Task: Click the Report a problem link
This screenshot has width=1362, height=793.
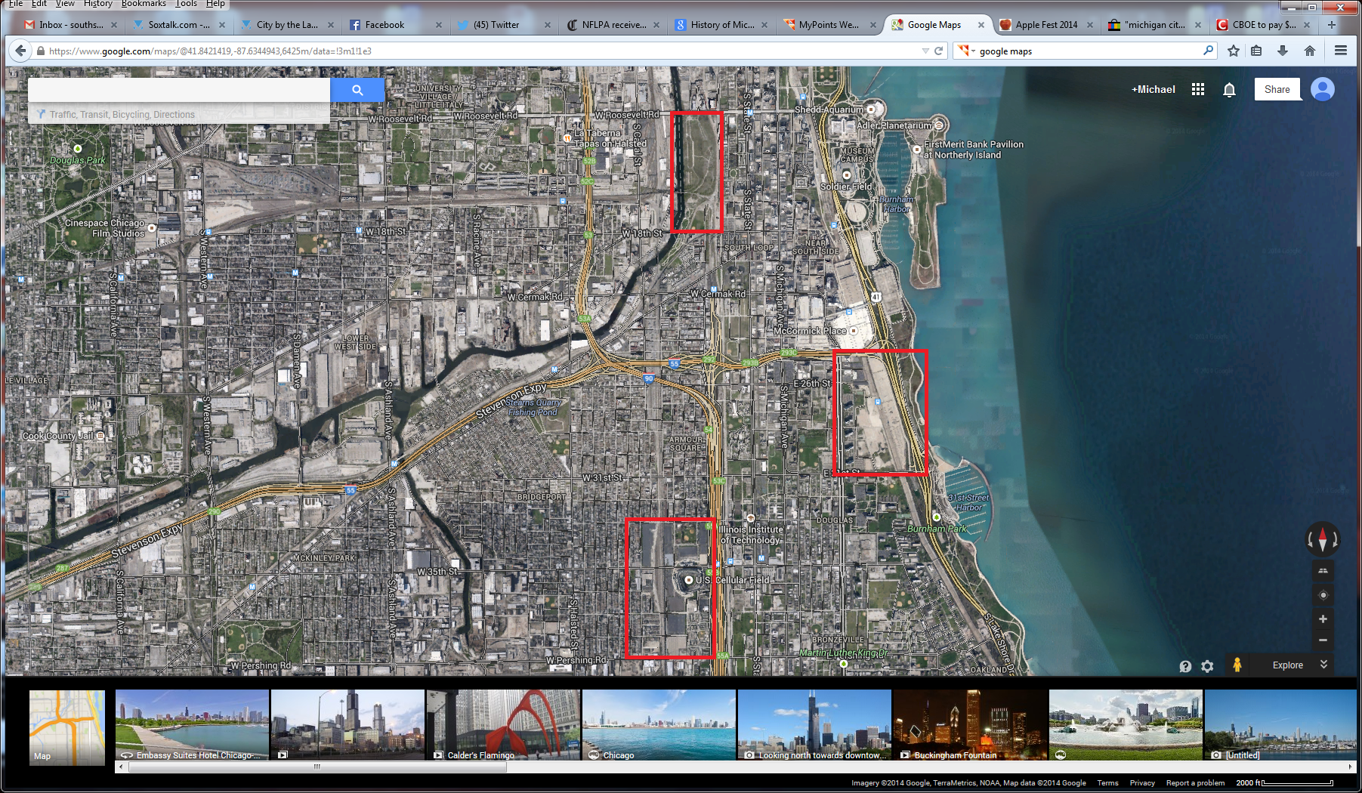Action: (1195, 783)
